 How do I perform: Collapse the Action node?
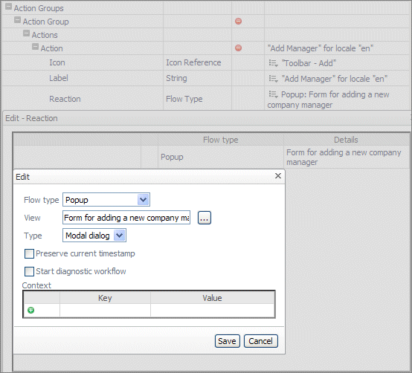[x=35, y=47]
